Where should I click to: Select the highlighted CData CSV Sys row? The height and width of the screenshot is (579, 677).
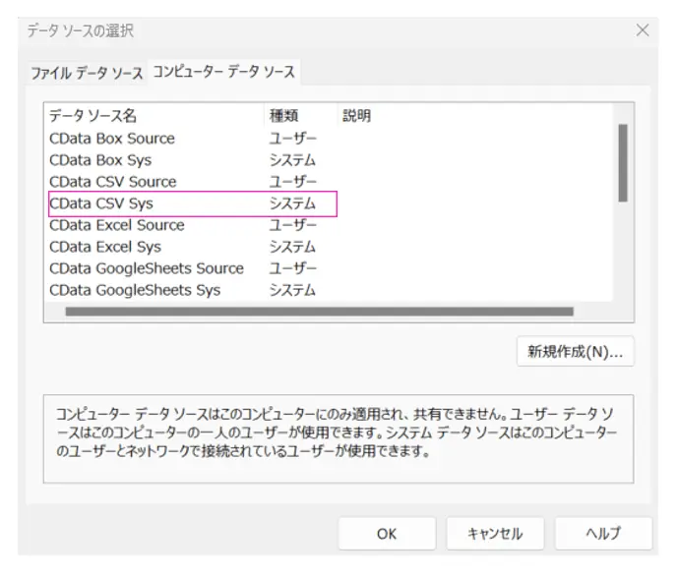coord(193,203)
